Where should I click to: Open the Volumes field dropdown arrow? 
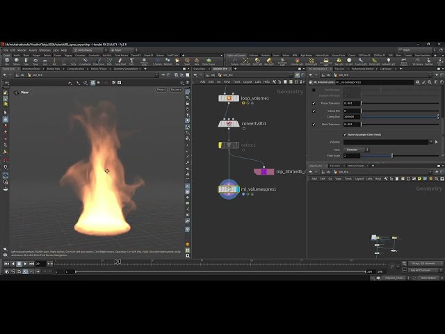click(431, 142)
